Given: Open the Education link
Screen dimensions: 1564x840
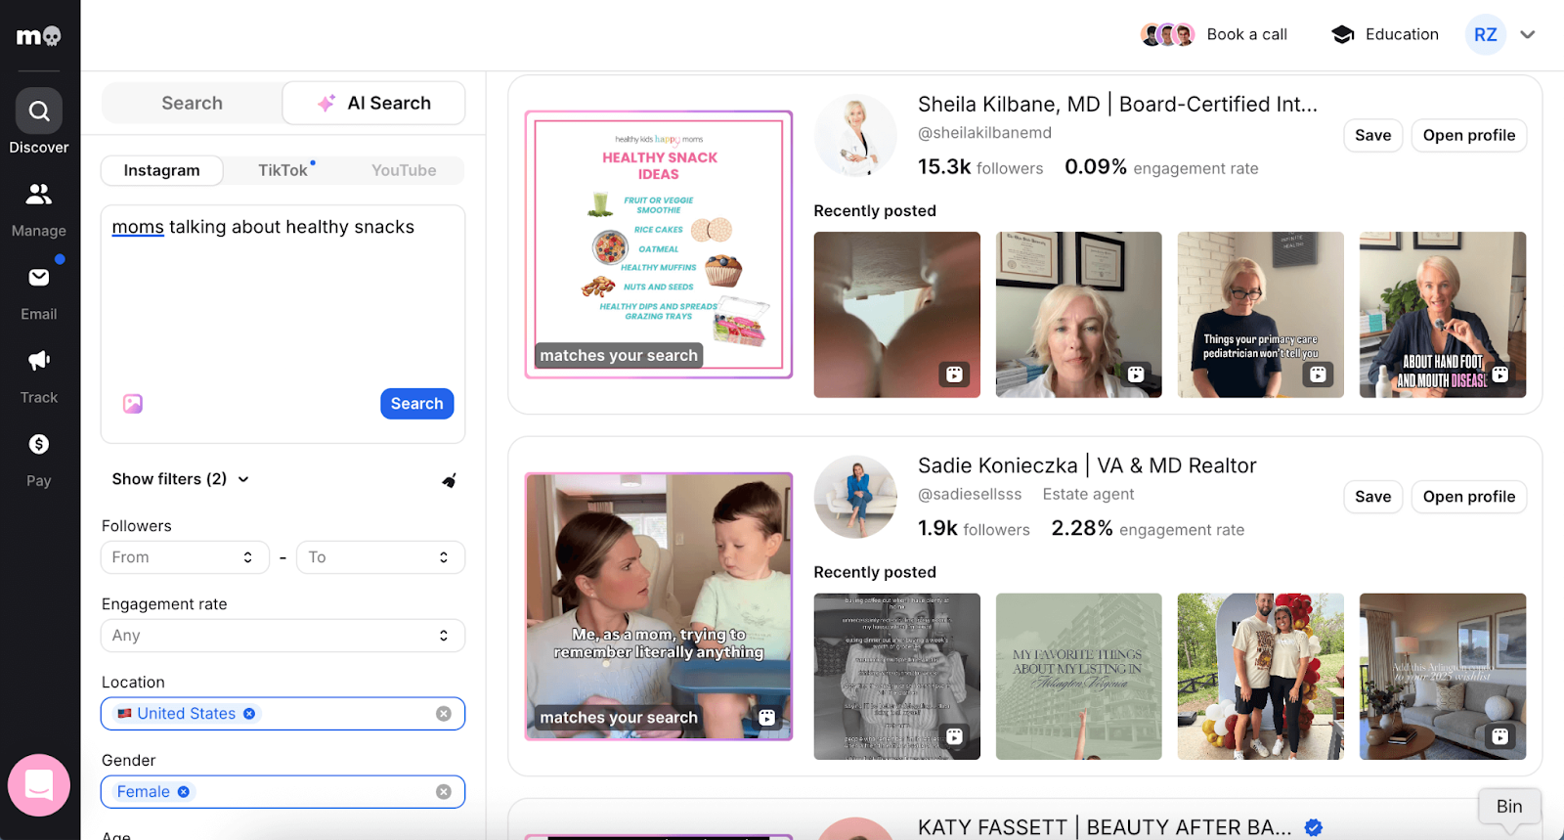Looking at the screenshot, I should (x=1402, y=34).
